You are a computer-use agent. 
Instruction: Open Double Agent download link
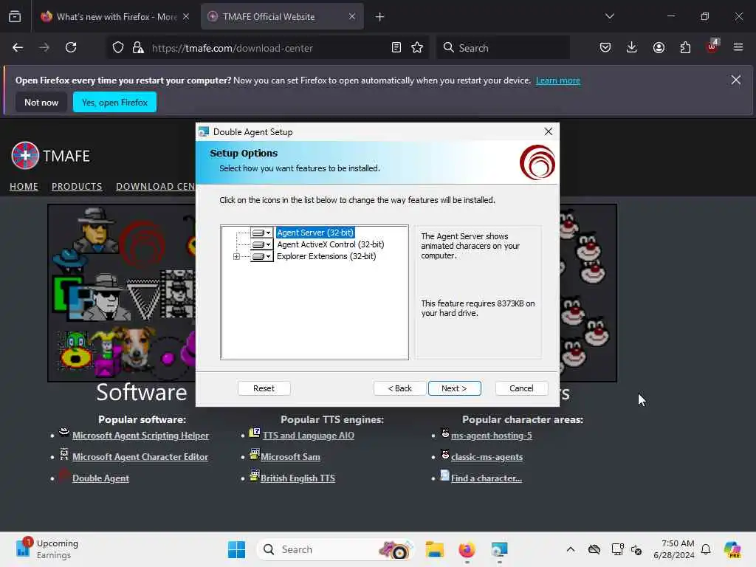pyautogui.click(x=100, y=478)
